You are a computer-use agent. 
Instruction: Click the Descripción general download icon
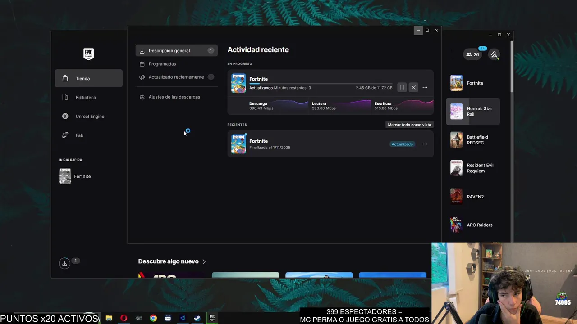[x=142, y=51]
